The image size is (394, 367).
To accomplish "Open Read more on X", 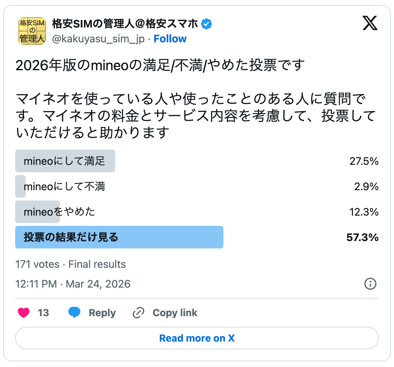I will click(197, 338).
